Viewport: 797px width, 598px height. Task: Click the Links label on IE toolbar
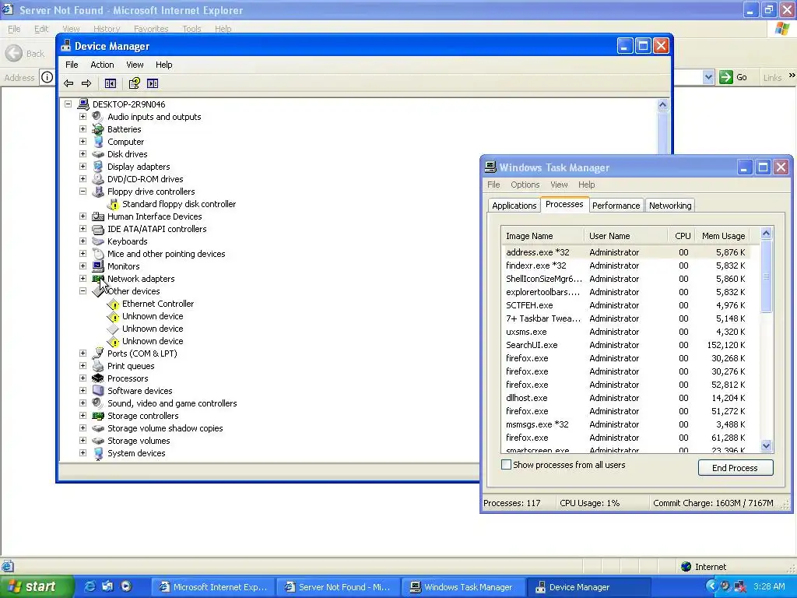tap(772, 77)
